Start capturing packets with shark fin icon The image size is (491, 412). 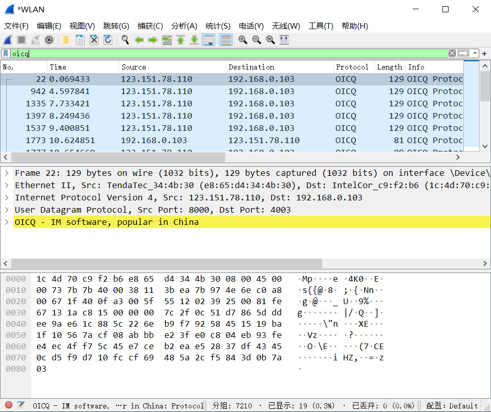8,40
